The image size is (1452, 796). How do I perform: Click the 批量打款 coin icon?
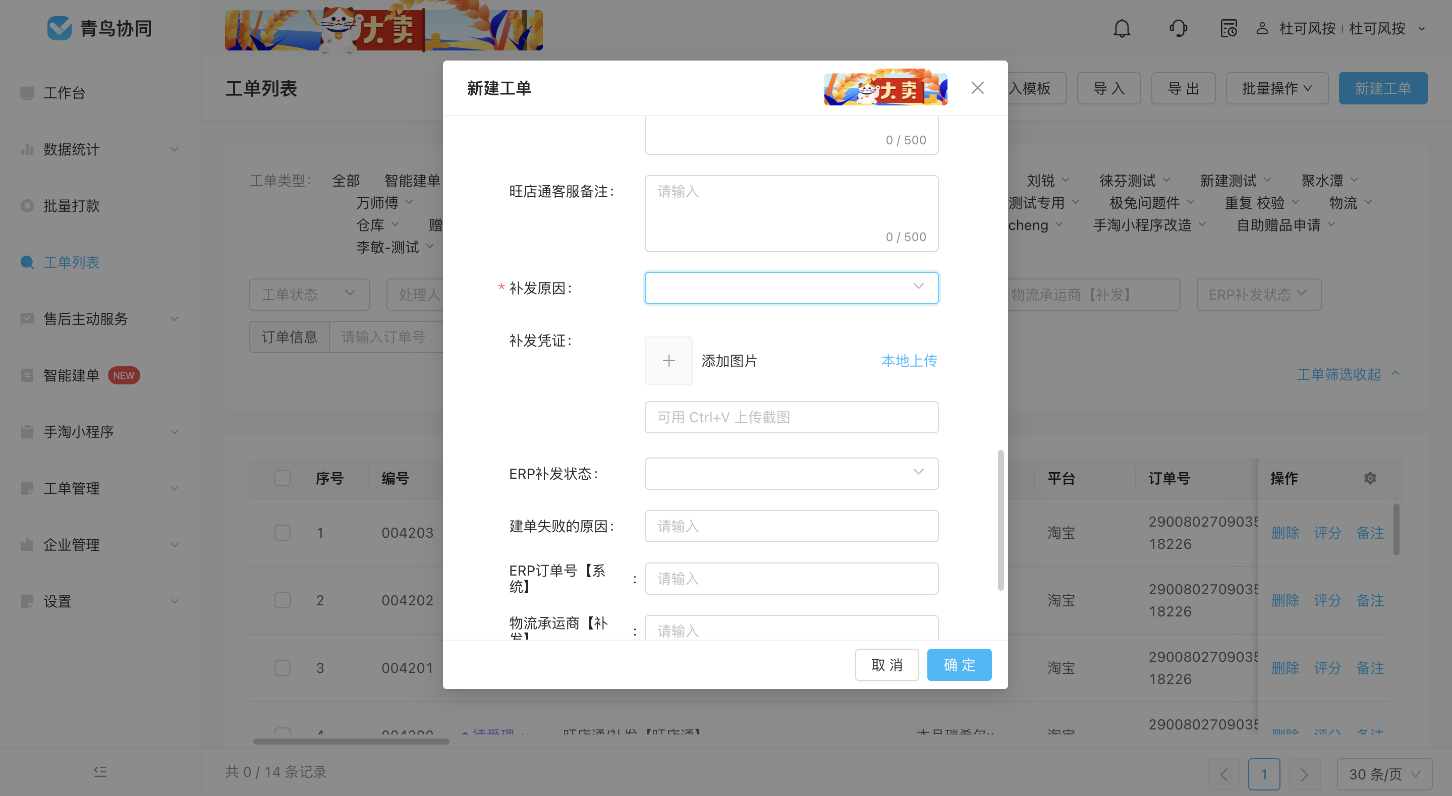point(27,206)
